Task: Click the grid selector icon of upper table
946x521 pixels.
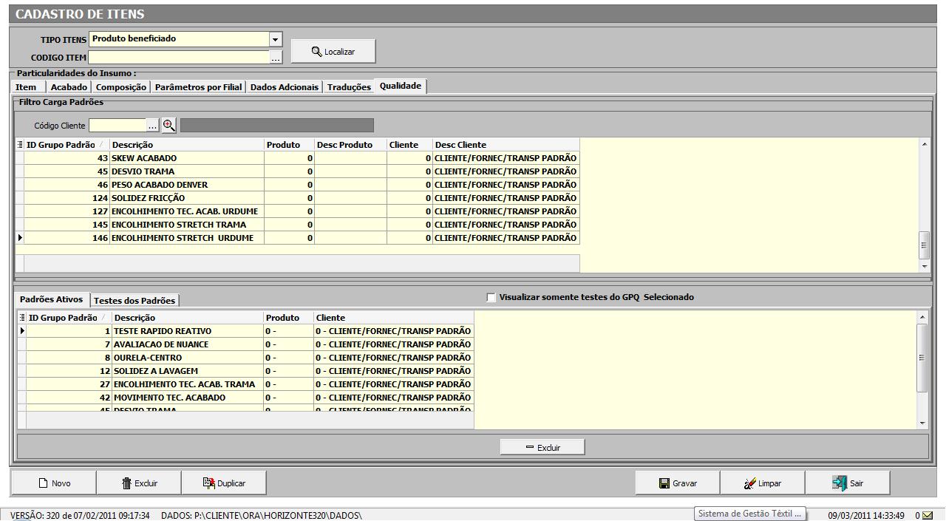Action: 20,145
